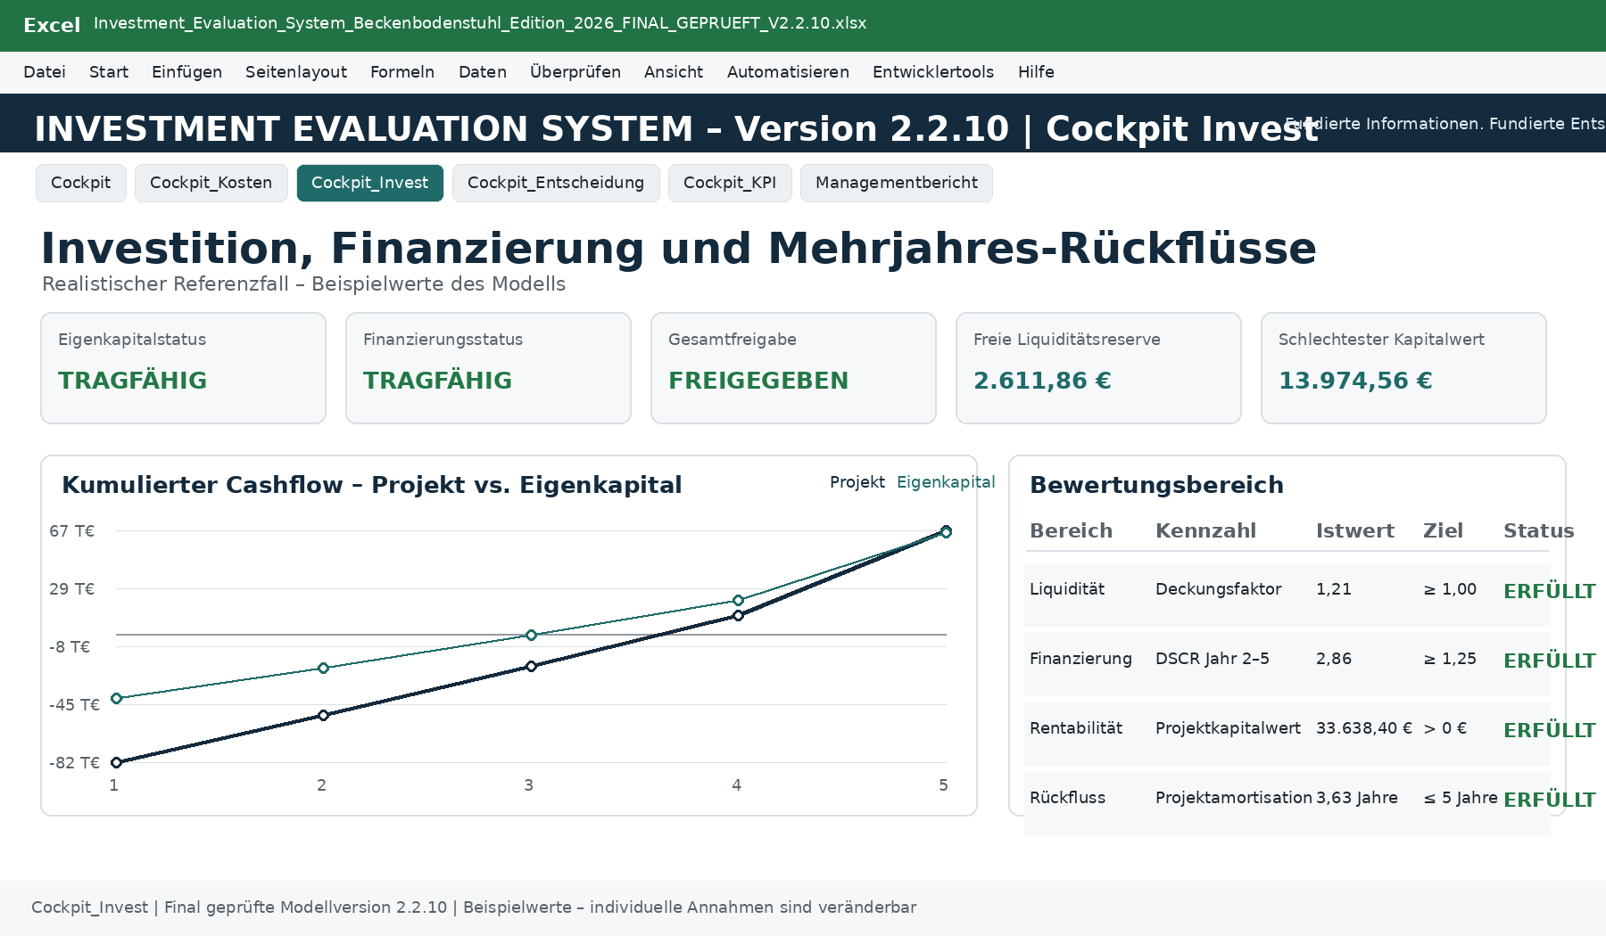This screenshot has height=936, width=1606.
Task: Click the Excel app title label
Action: pyautogui.click(x=52, y=25)
